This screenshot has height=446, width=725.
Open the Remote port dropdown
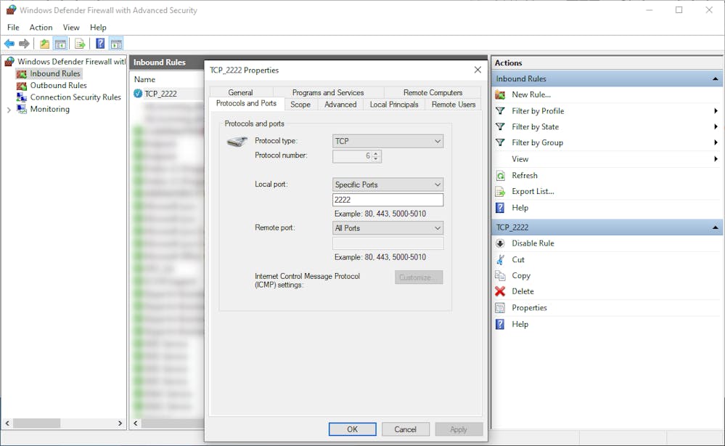(388, 228)
